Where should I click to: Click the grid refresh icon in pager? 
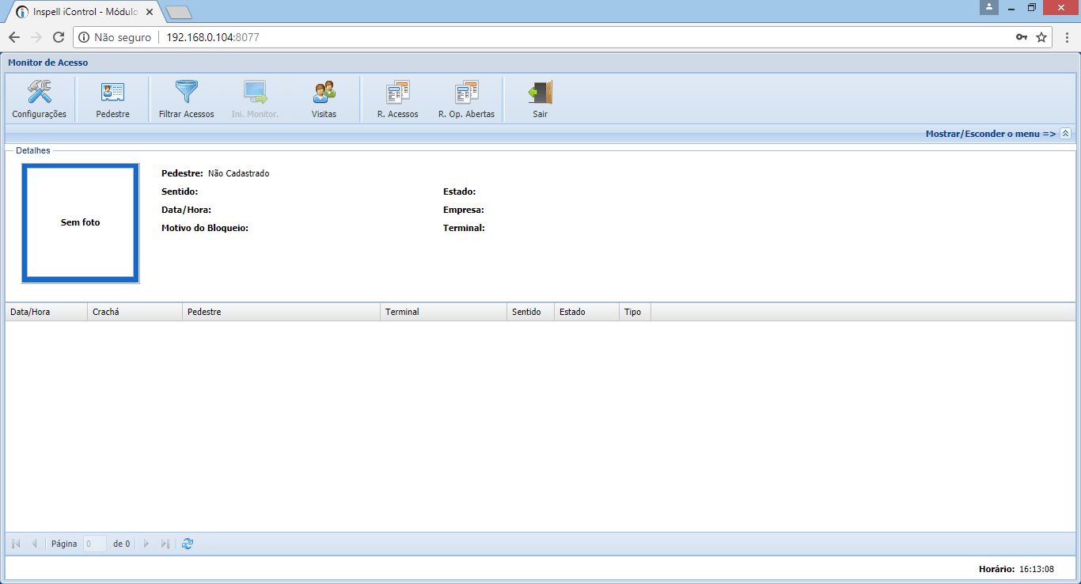coord(188,544)
